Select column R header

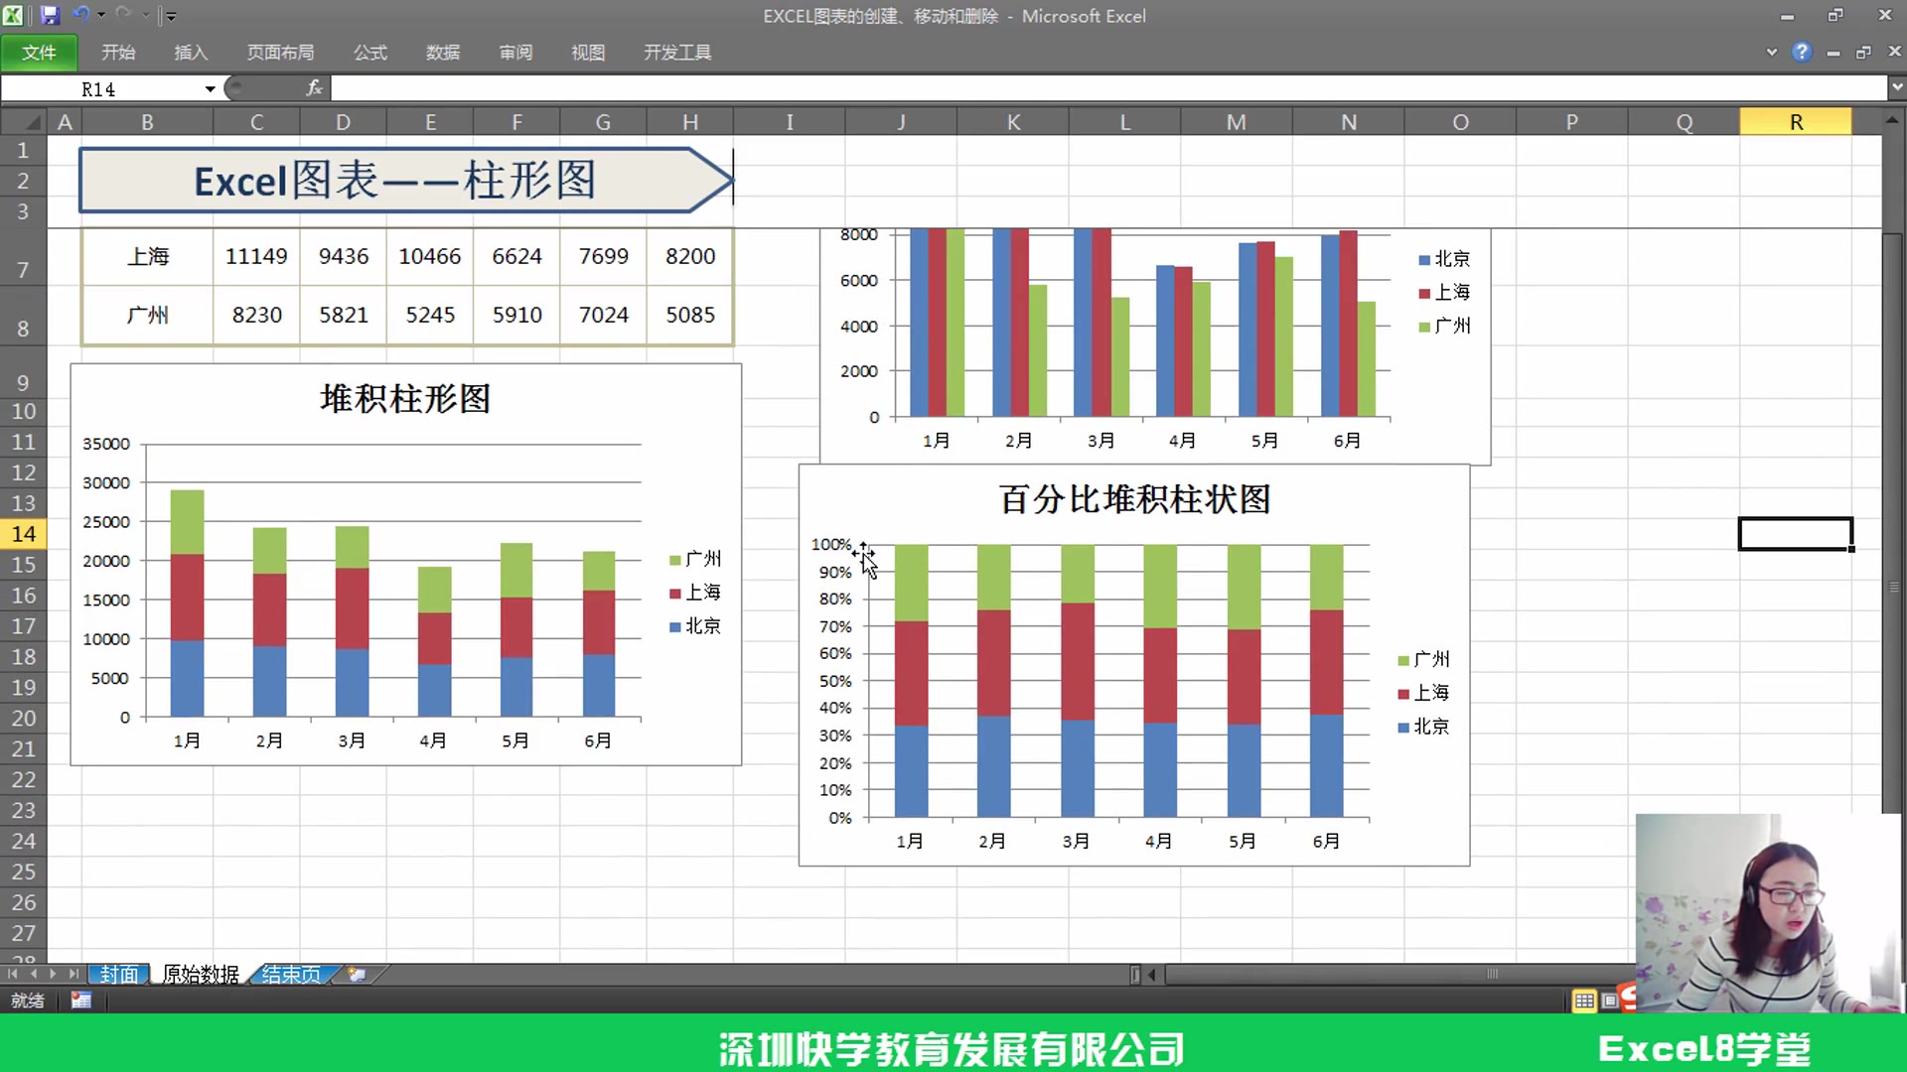pos(1795,122)
